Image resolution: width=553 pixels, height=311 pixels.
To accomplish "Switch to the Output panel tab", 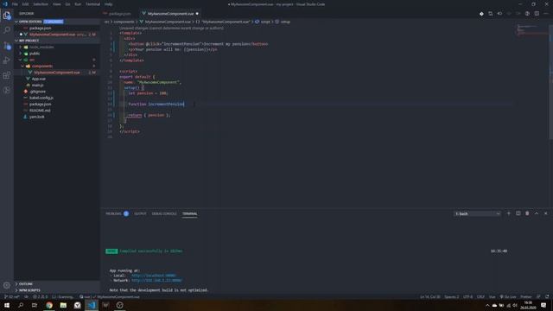I will pyautogui.click(x=140, y=213).
